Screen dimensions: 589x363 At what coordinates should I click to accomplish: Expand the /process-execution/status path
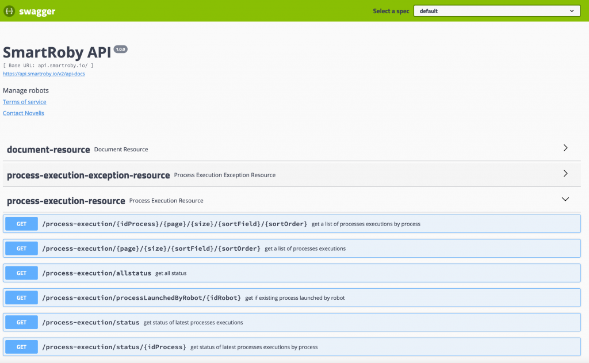pyautogui.click(x=90, y=322)
